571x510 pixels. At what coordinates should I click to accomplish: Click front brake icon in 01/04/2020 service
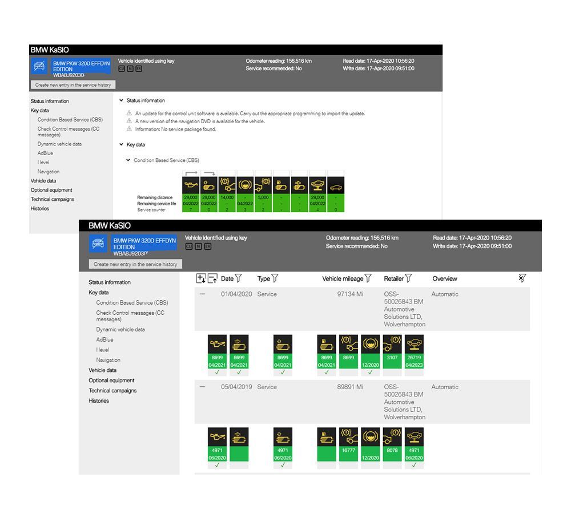click(348, 344)
